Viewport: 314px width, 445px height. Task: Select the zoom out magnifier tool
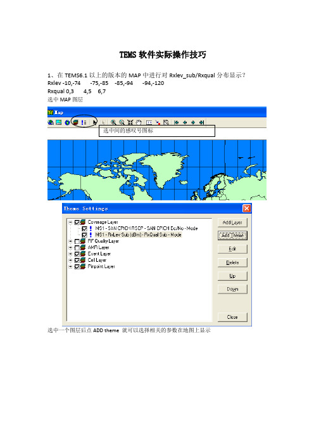(122, 122)
